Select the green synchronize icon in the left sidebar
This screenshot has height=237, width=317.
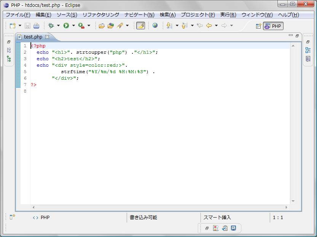tap(9, 59)
